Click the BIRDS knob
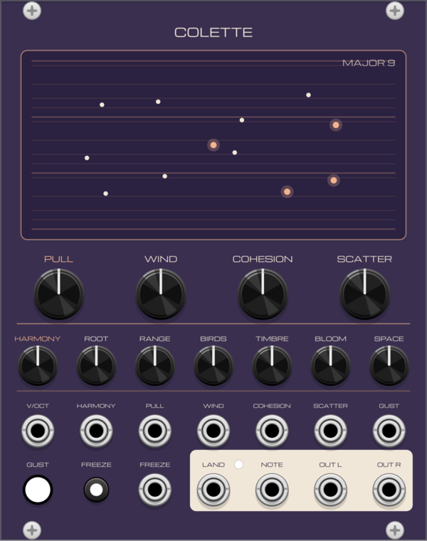The height and width of the screenshot is (541, 427). (213, 365)
